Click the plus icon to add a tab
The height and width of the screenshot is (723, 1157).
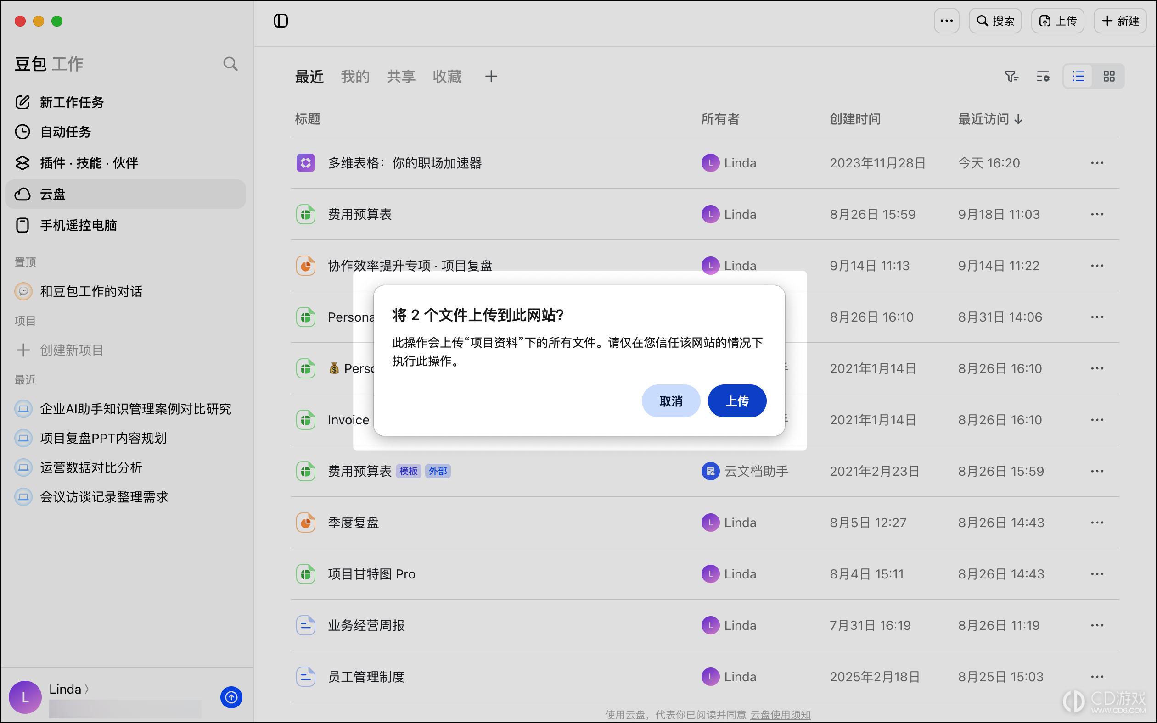[491, 77]
